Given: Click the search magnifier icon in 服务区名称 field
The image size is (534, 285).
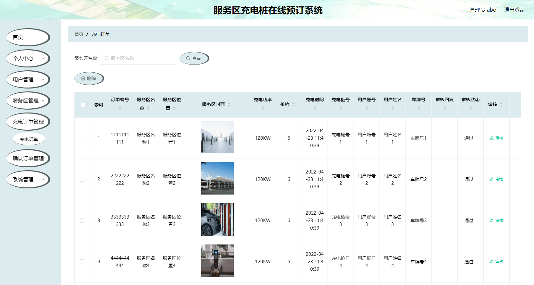Looking at the screenshot, I should pos(106,58).
